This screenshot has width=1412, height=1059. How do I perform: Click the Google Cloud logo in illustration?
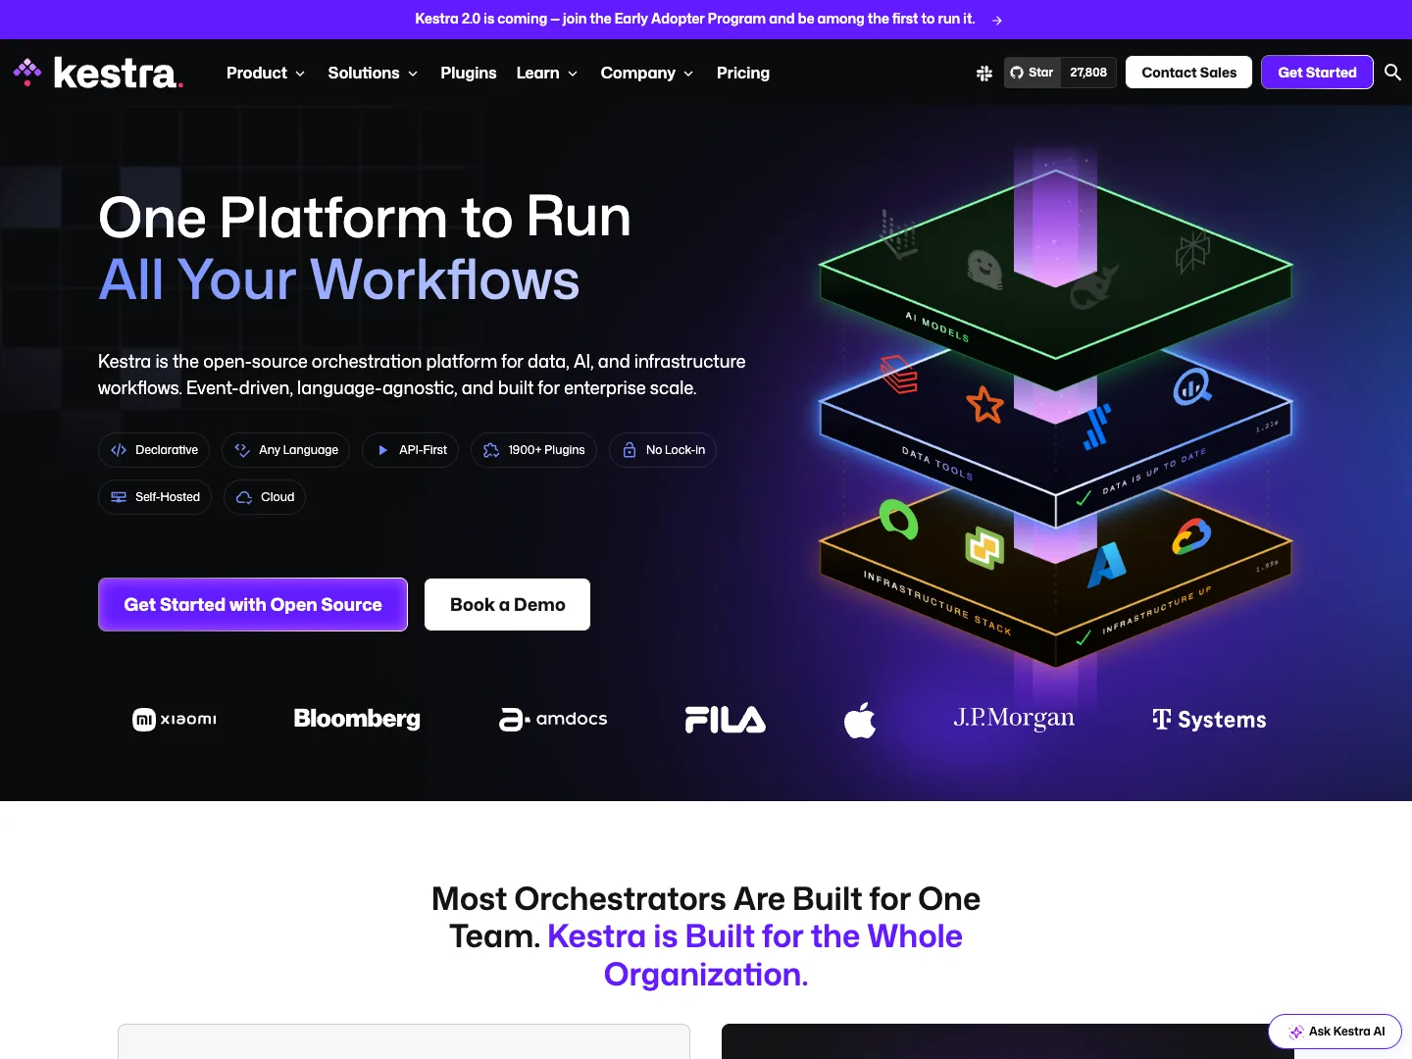1191,536
